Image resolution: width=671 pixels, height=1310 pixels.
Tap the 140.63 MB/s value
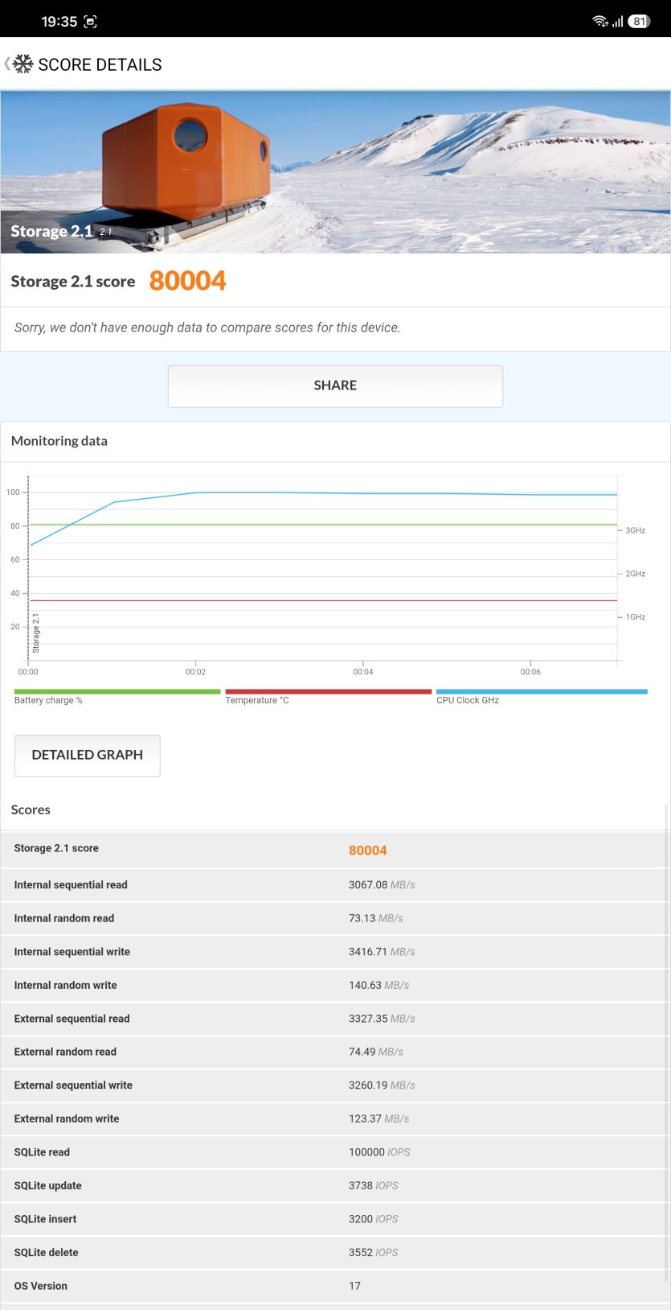click(x=379, y=985)
